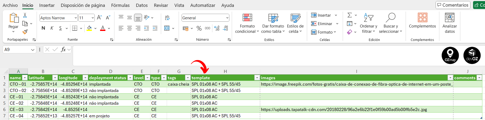This screenshot has height=120, width=485.
Task: Click the OZmap logo button
Action: tap(450, 56)
